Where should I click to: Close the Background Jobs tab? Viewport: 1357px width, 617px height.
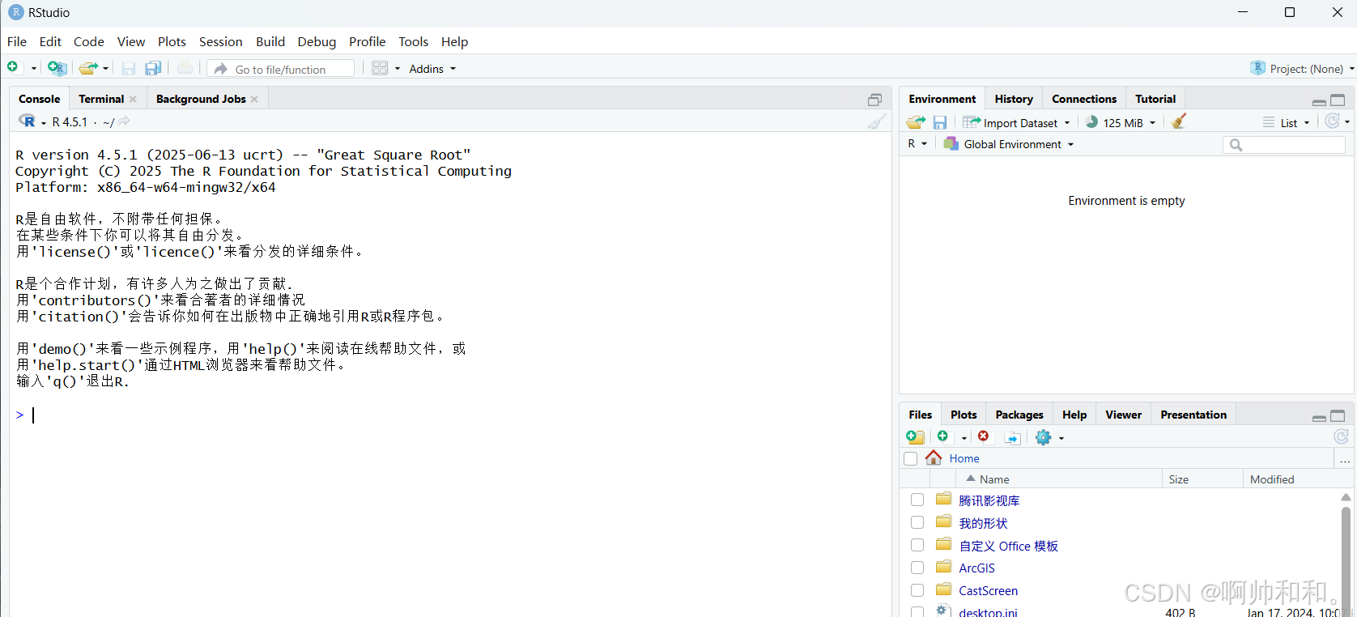click(x=254, y=99)
